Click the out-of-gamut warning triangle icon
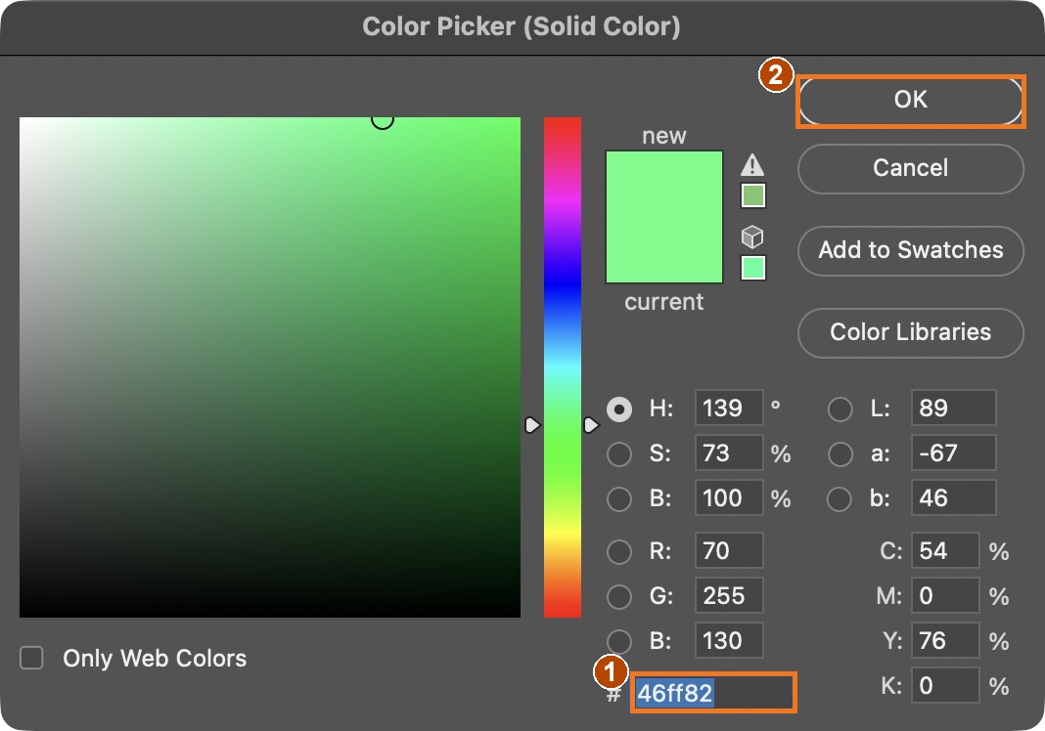1045x731 pixels. click(752, 164)
